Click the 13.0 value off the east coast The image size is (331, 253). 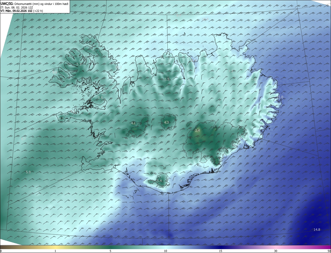tap(280, 97)
